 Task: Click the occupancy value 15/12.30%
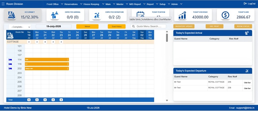(30, 17)
